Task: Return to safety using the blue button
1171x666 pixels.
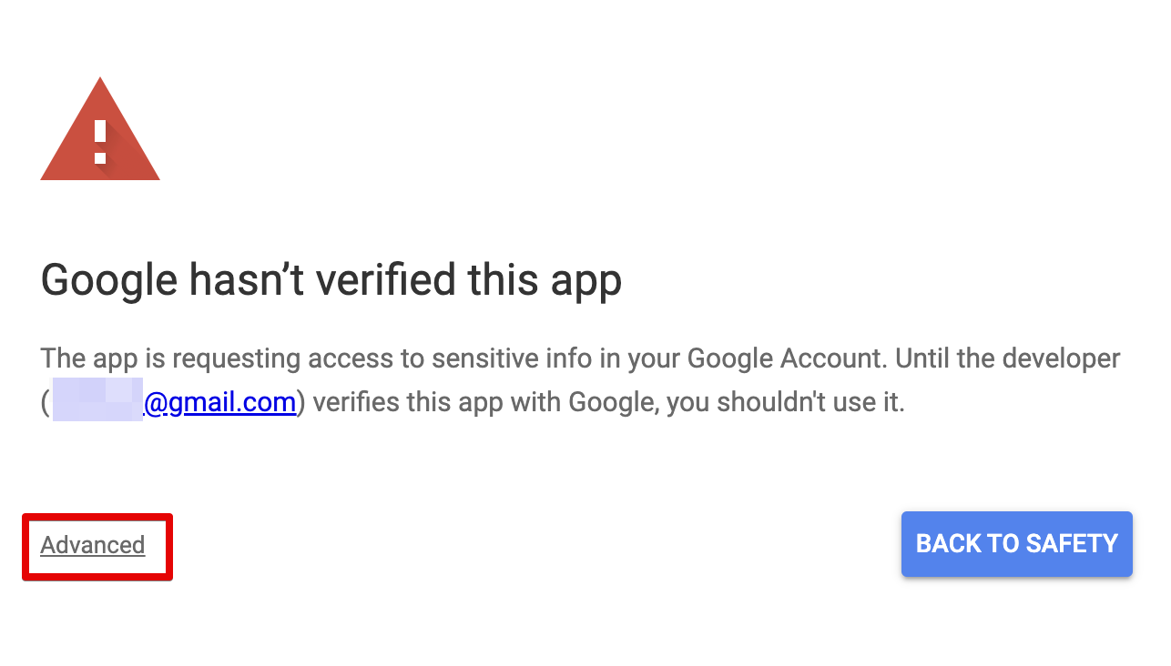Action: 1016,543
